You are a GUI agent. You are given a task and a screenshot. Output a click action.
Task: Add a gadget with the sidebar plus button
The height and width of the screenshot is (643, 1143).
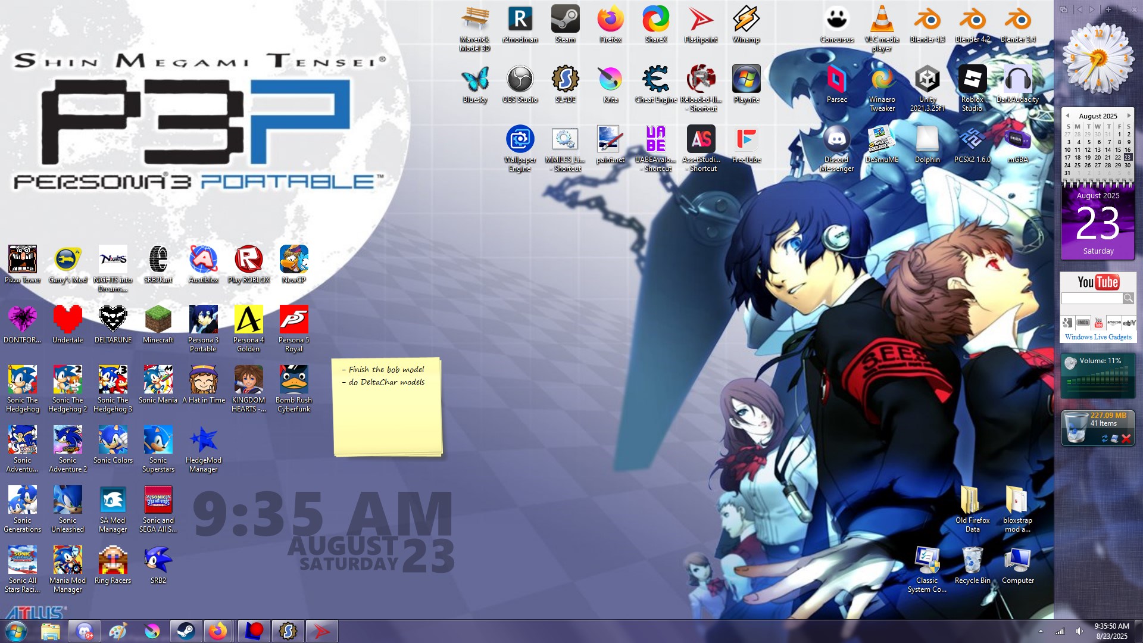click(x=1108, y=10)
